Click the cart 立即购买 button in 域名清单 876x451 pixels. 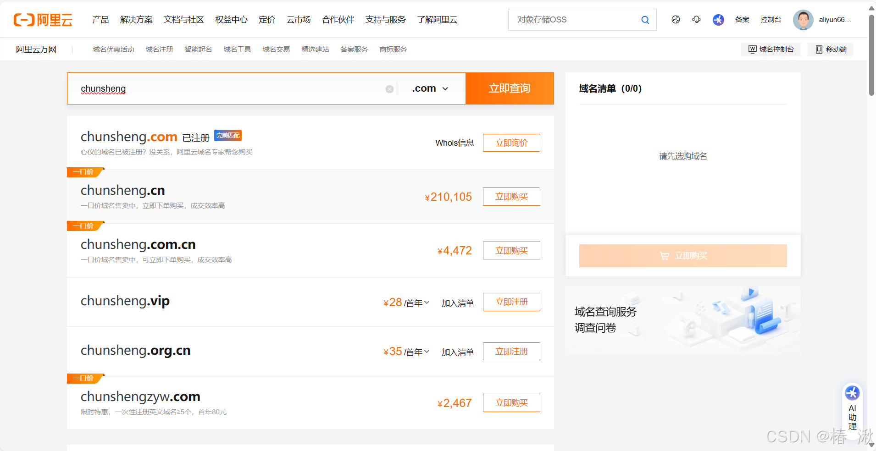click(683, 256)
